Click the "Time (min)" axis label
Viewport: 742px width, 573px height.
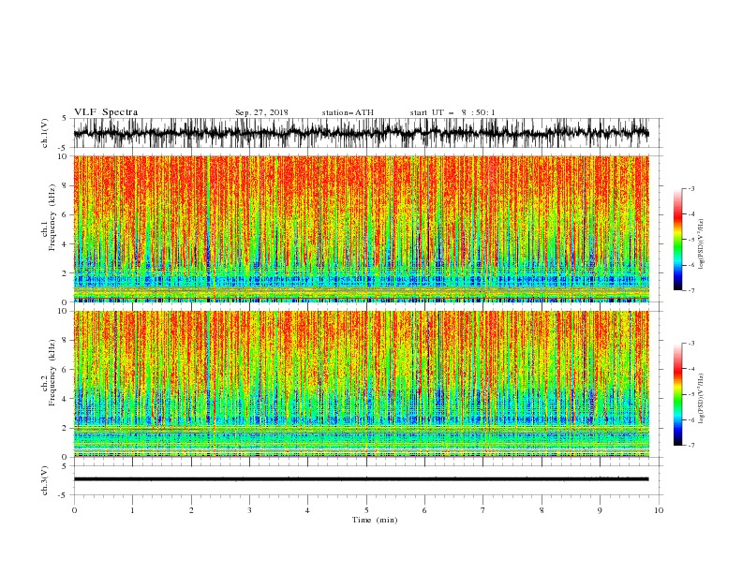(x=375, y=520)
